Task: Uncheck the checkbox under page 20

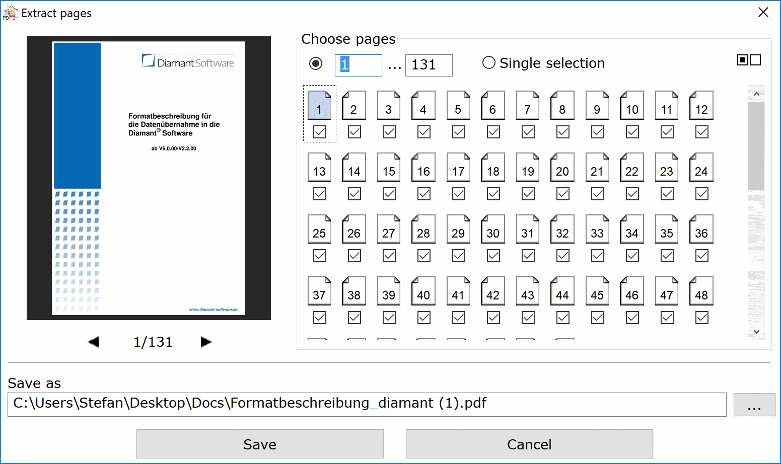Action: pyautogui.click(x=562, y=193)
